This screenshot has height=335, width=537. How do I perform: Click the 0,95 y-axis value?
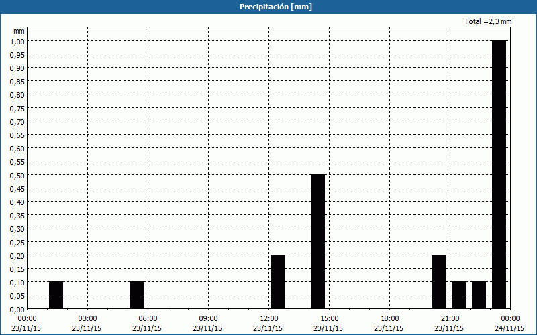tap(17, 54)
